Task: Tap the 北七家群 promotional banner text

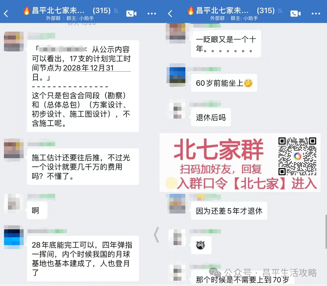Action: click(x=218, y=150)
